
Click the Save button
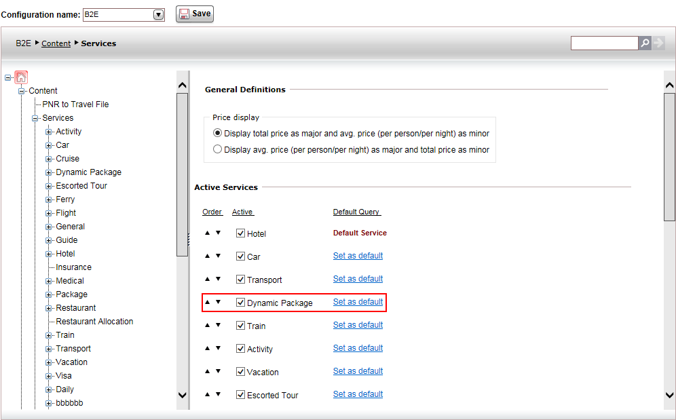195,14
